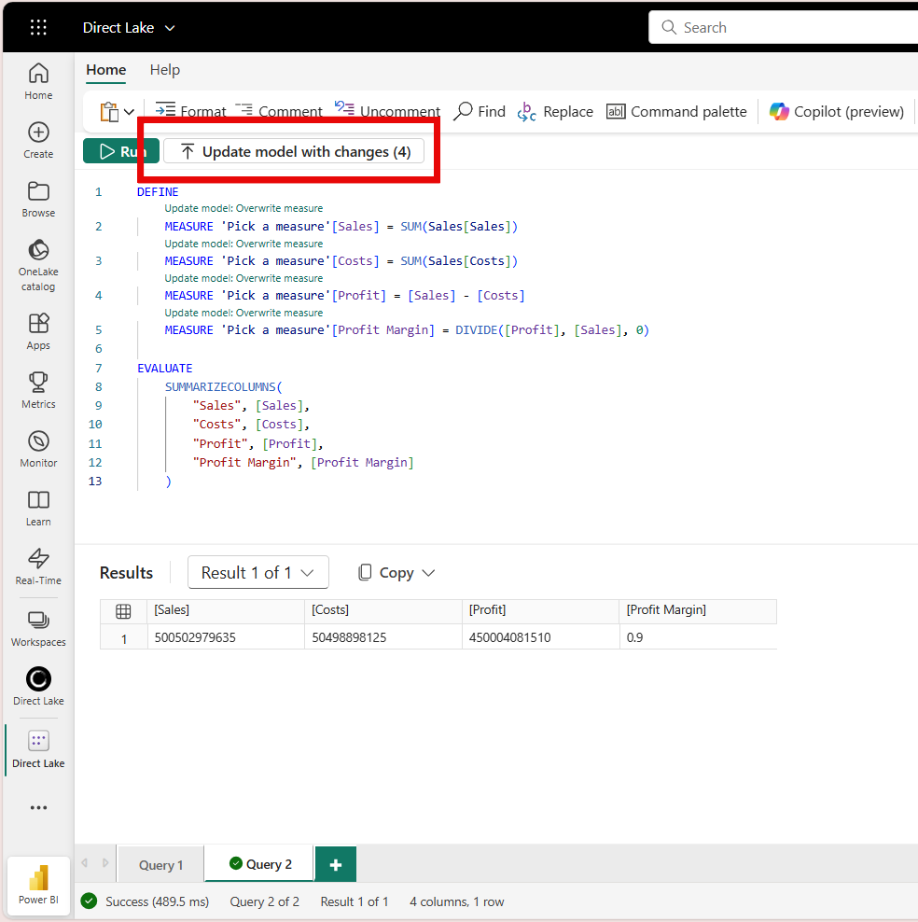This screenshot has width=918, height=922.
Task: Click Find in the toolbar
Action: (x=480, y=112)
